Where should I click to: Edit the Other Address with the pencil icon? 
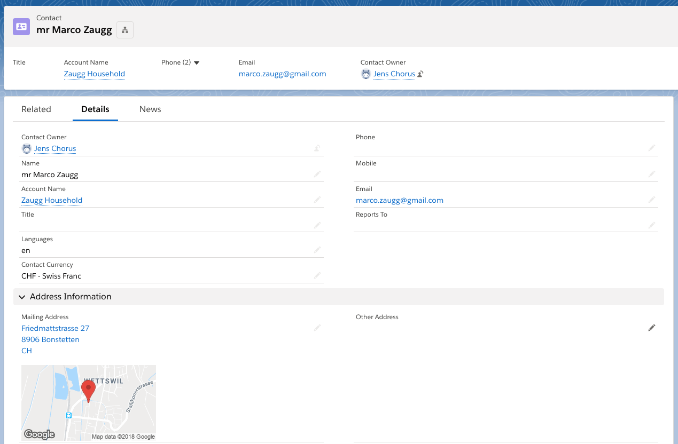(651, 328)
